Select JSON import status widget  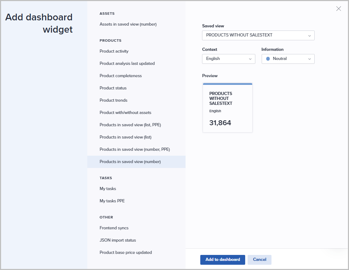tap(118, 240)
